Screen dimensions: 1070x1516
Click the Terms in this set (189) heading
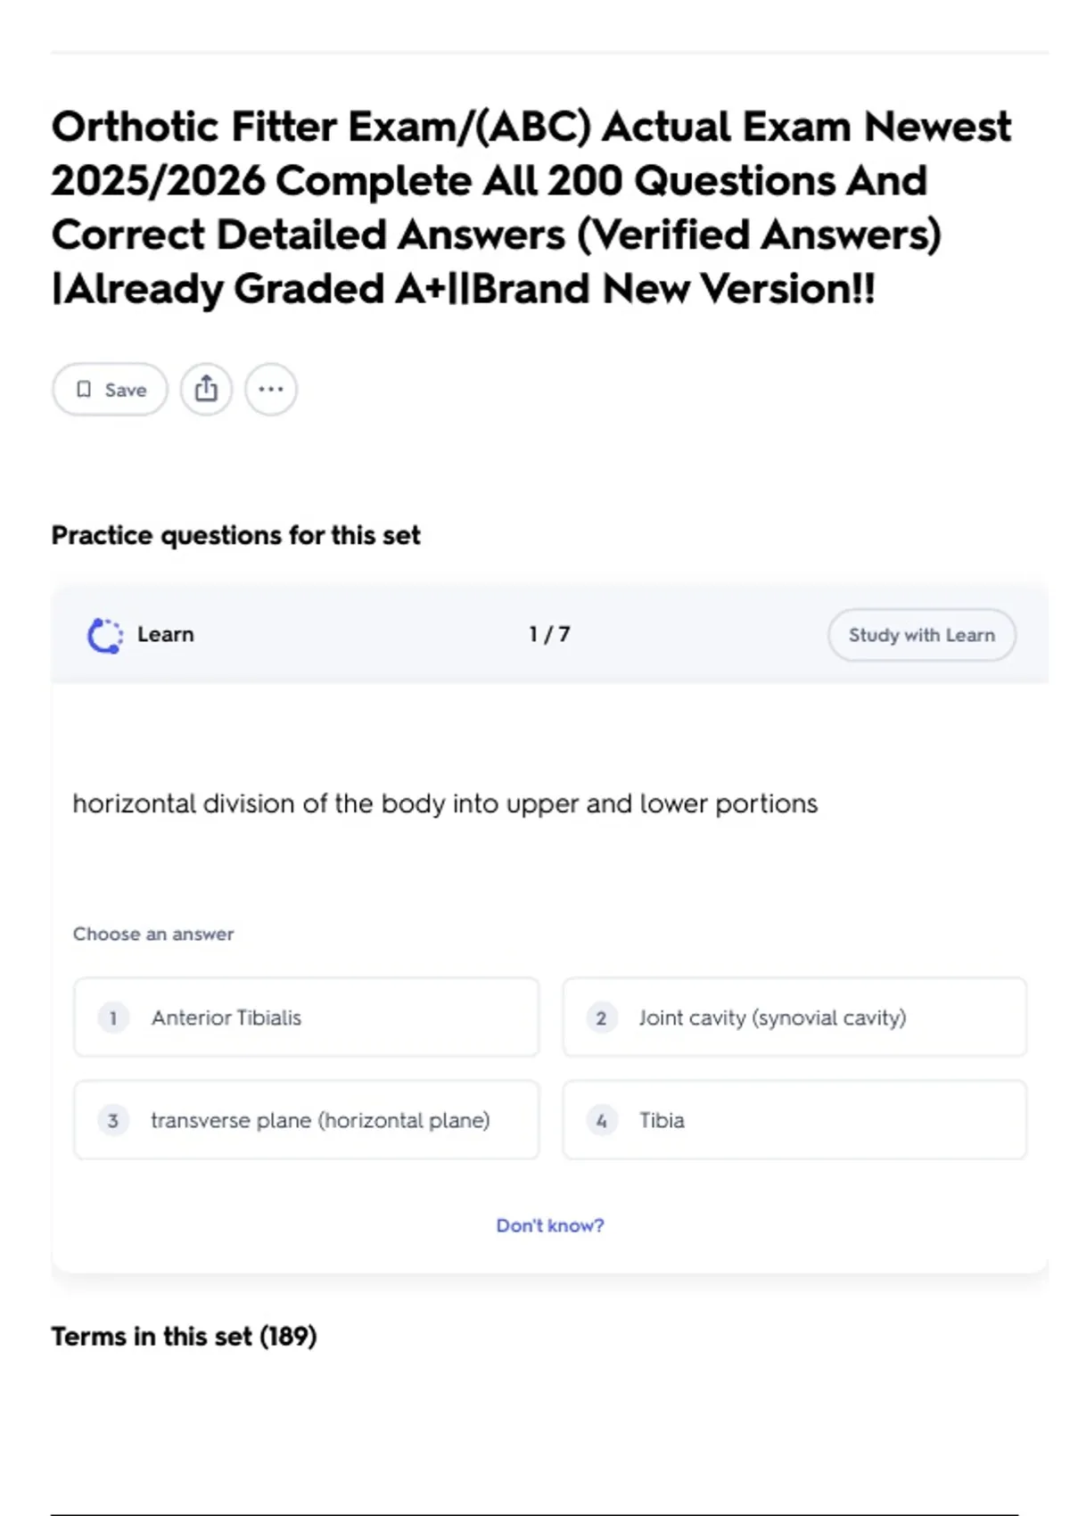click(184, 1337)
